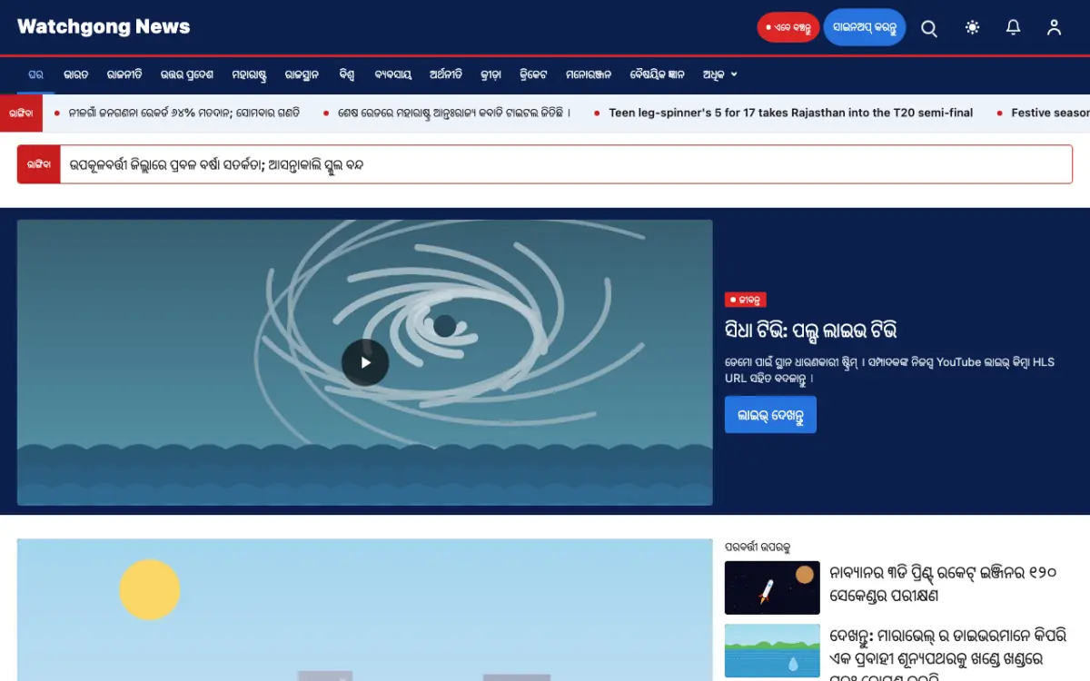Screen dimensions: 1090x681
Task: Open the 3D-printed rocket engine headline
Action: pyautogui.click(x=943, y=585)
